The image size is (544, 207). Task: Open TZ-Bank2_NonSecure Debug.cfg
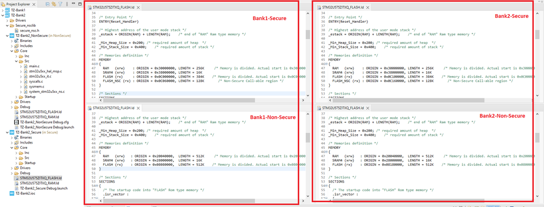point(44,122)
